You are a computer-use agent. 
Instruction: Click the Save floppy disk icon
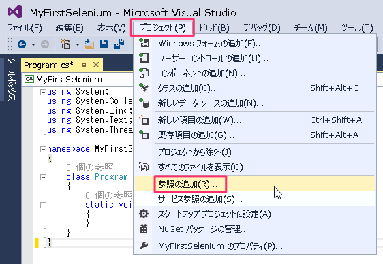pyautogui.click(x=104, y=44)
